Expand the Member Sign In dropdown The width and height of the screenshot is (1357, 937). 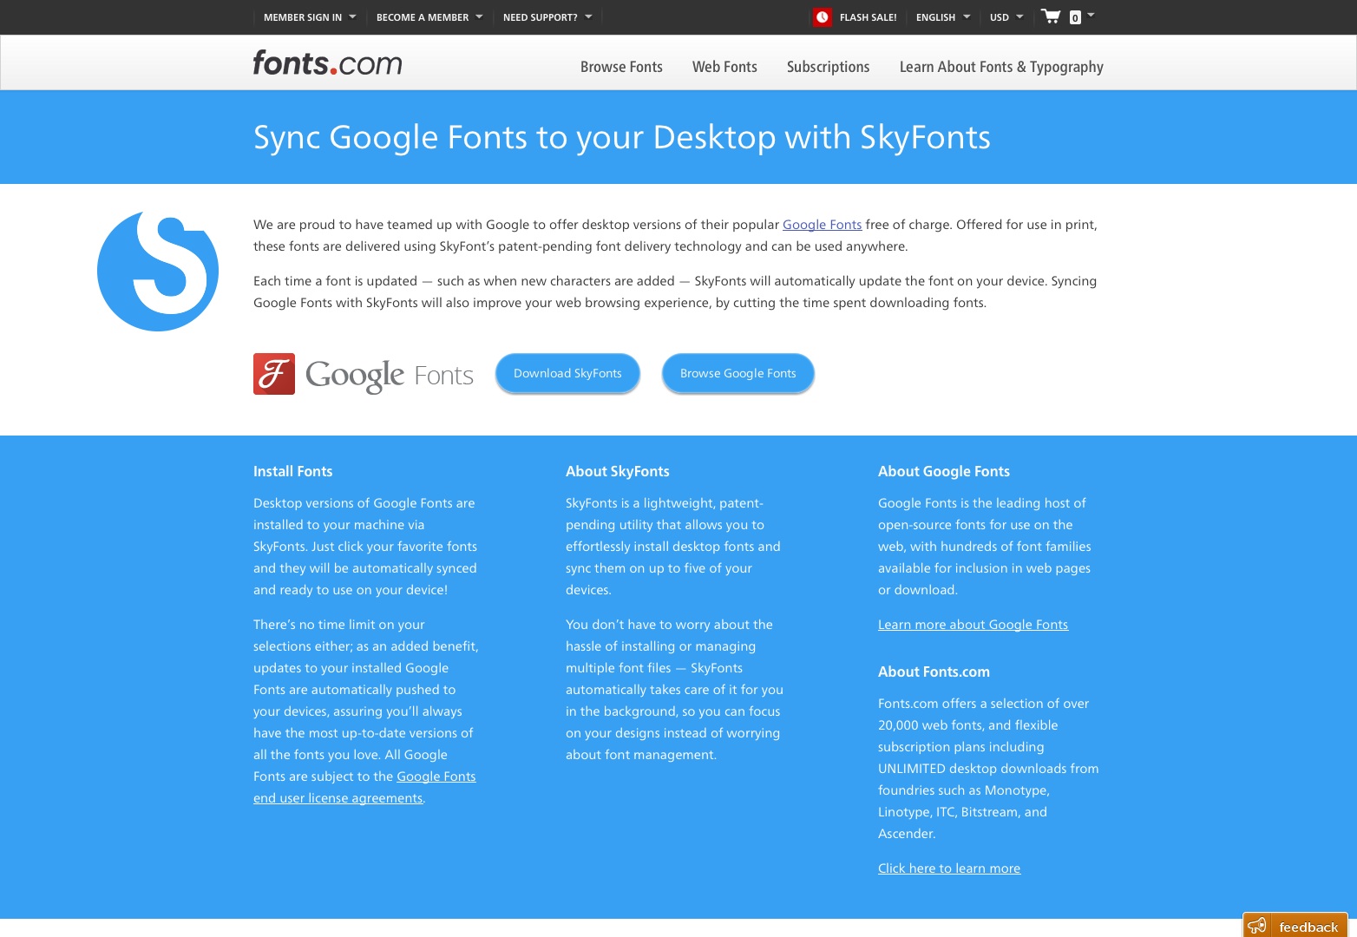(x=310, y=17)
